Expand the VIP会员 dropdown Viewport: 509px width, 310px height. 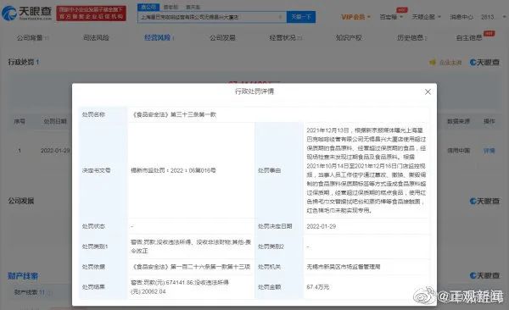tap(355, 17)
